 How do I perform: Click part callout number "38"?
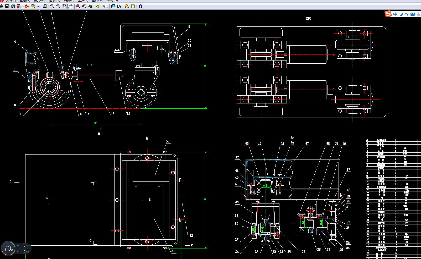click(x=237, y=202)
